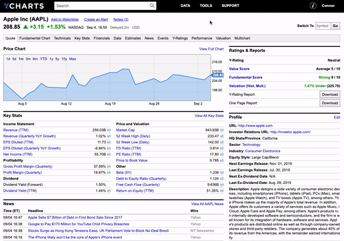Open chart icon for Net Income (TTM)
Screen dimensions: 344x241
(x=109, y=155)
